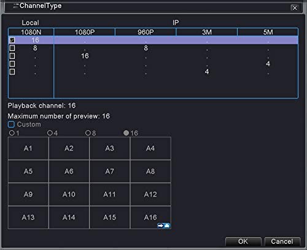This screenshot has width=307, height=250.
Task: Check the 8 local plus 8 960P row
Action: click(12, 48)
